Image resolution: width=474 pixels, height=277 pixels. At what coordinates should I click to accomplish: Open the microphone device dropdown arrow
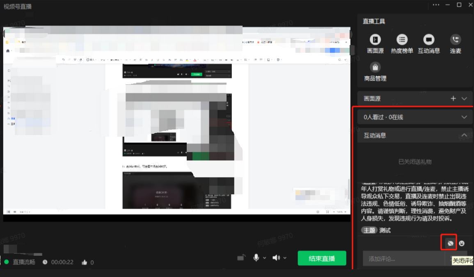click(265, 258)
